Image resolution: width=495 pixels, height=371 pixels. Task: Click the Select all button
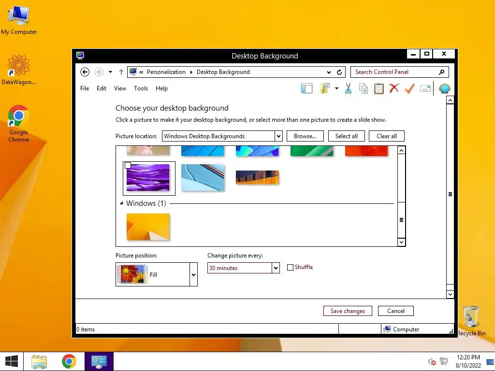(347, 136)
